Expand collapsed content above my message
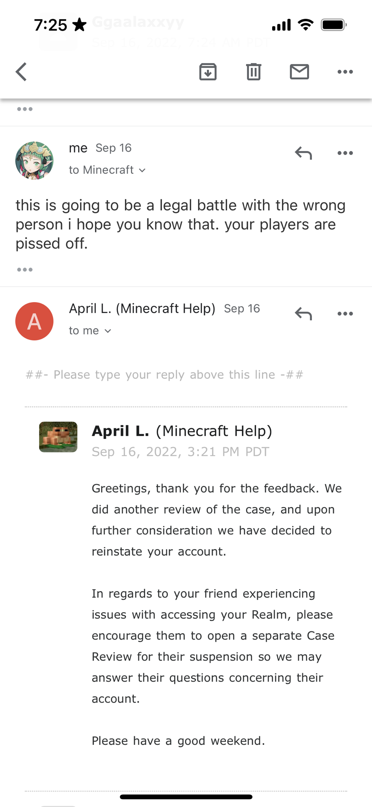The height and width of the screenshot is (807, 372). tap(25, 109)
